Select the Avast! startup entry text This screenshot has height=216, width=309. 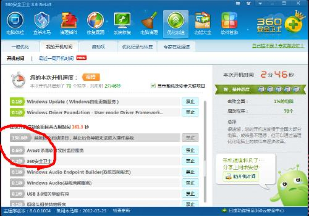pyautogui.click(x=55, y=150)
